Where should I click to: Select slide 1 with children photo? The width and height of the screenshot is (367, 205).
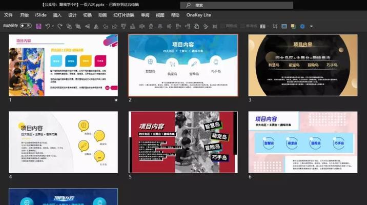coord(63,65)
